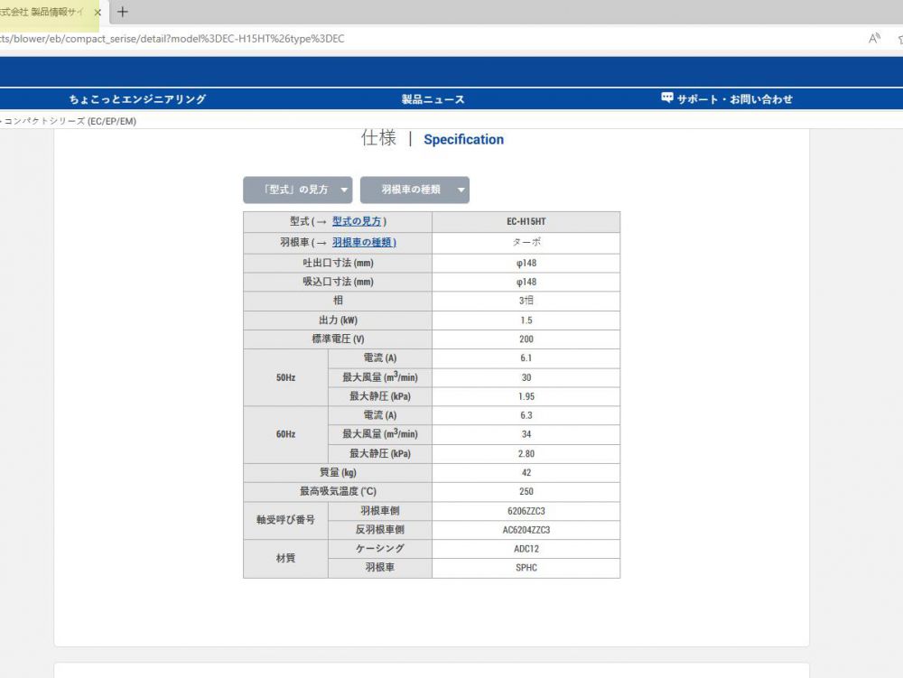Click the Specification heading text
The height and width of the screenshot is (678, 903).
(x=463, y=140)
